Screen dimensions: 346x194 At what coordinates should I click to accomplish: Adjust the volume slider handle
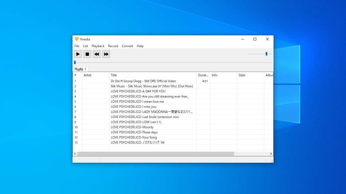[267, 54]
